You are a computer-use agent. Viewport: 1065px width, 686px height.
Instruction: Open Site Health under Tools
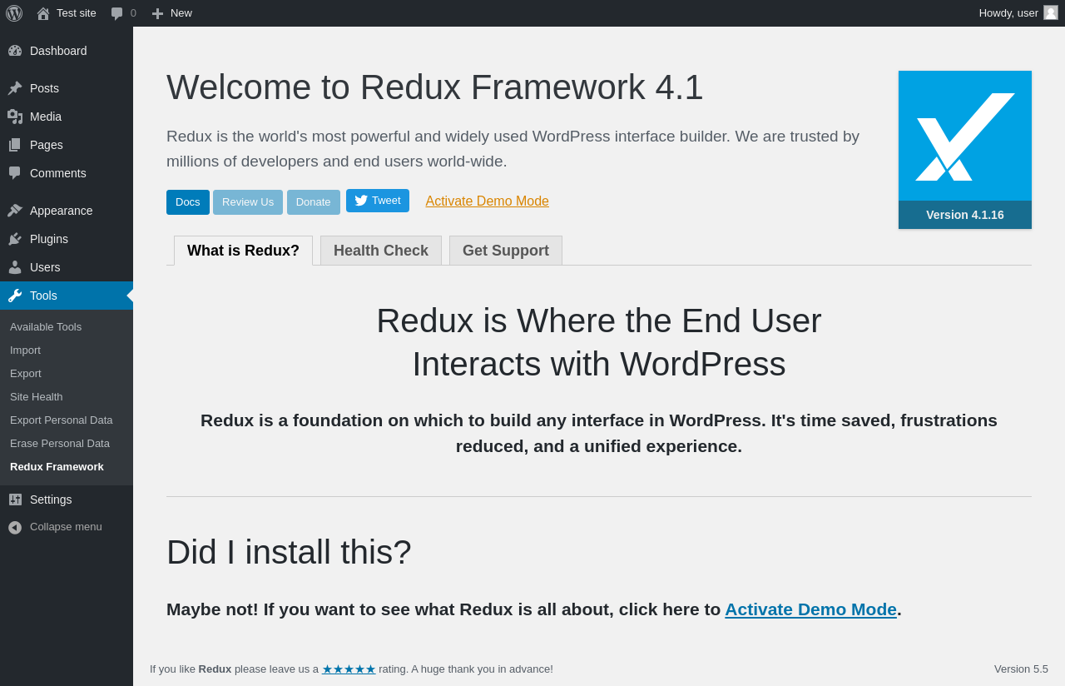coord(37,397)
